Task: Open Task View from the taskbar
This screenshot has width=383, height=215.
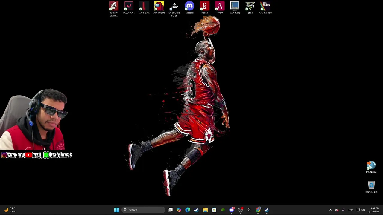Action: tap(170, 210)
